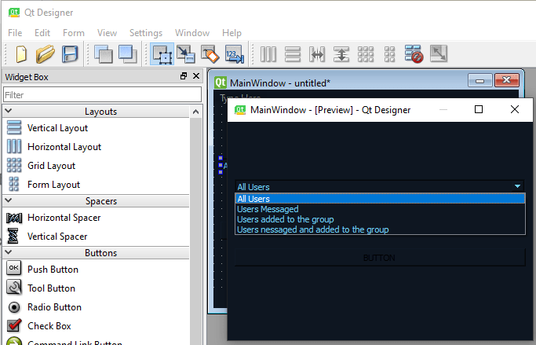Choose highlighted All Users list option
Image resolution: width=536 pixels, height=345 pixels.
pos(380,199)
